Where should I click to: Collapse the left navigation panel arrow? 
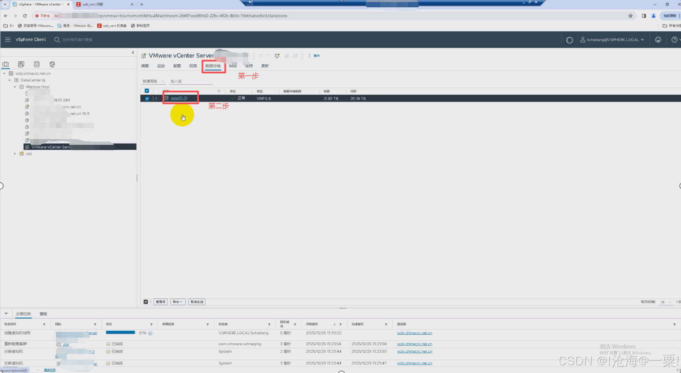coord(133,52)
